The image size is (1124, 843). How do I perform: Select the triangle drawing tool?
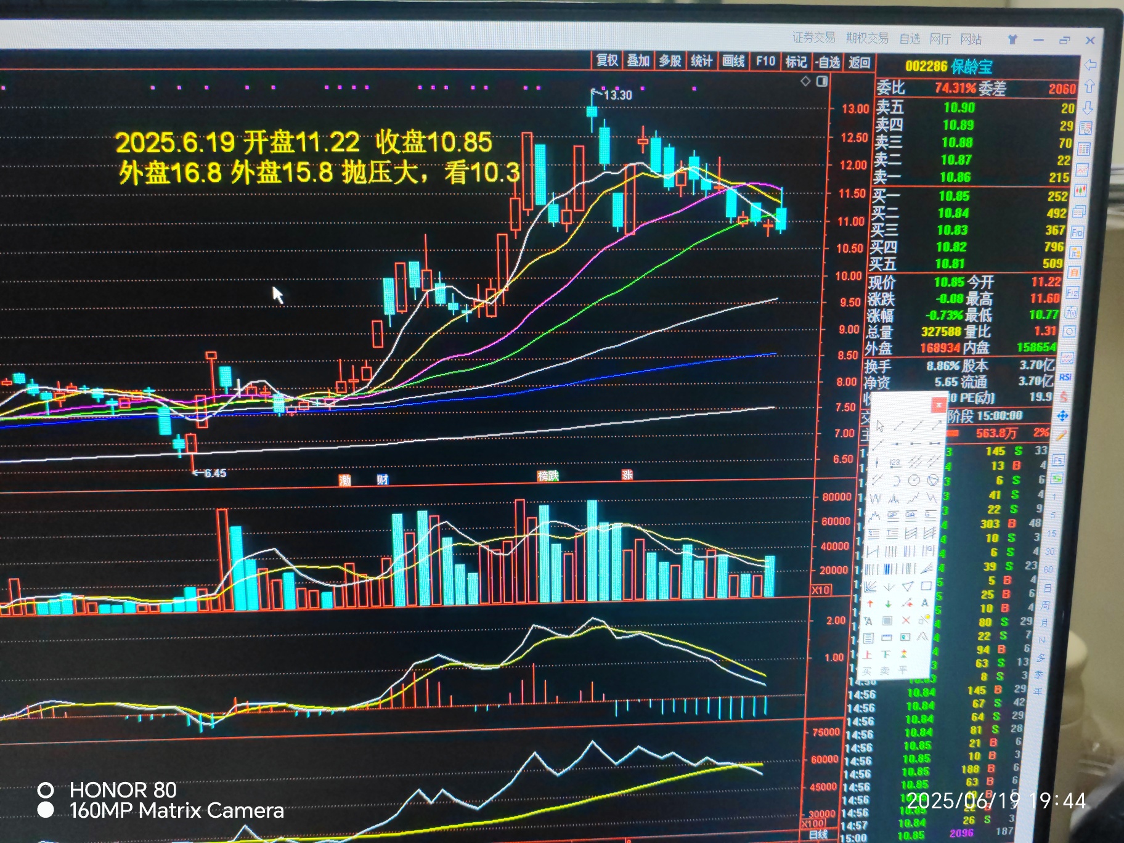(908, 586)
